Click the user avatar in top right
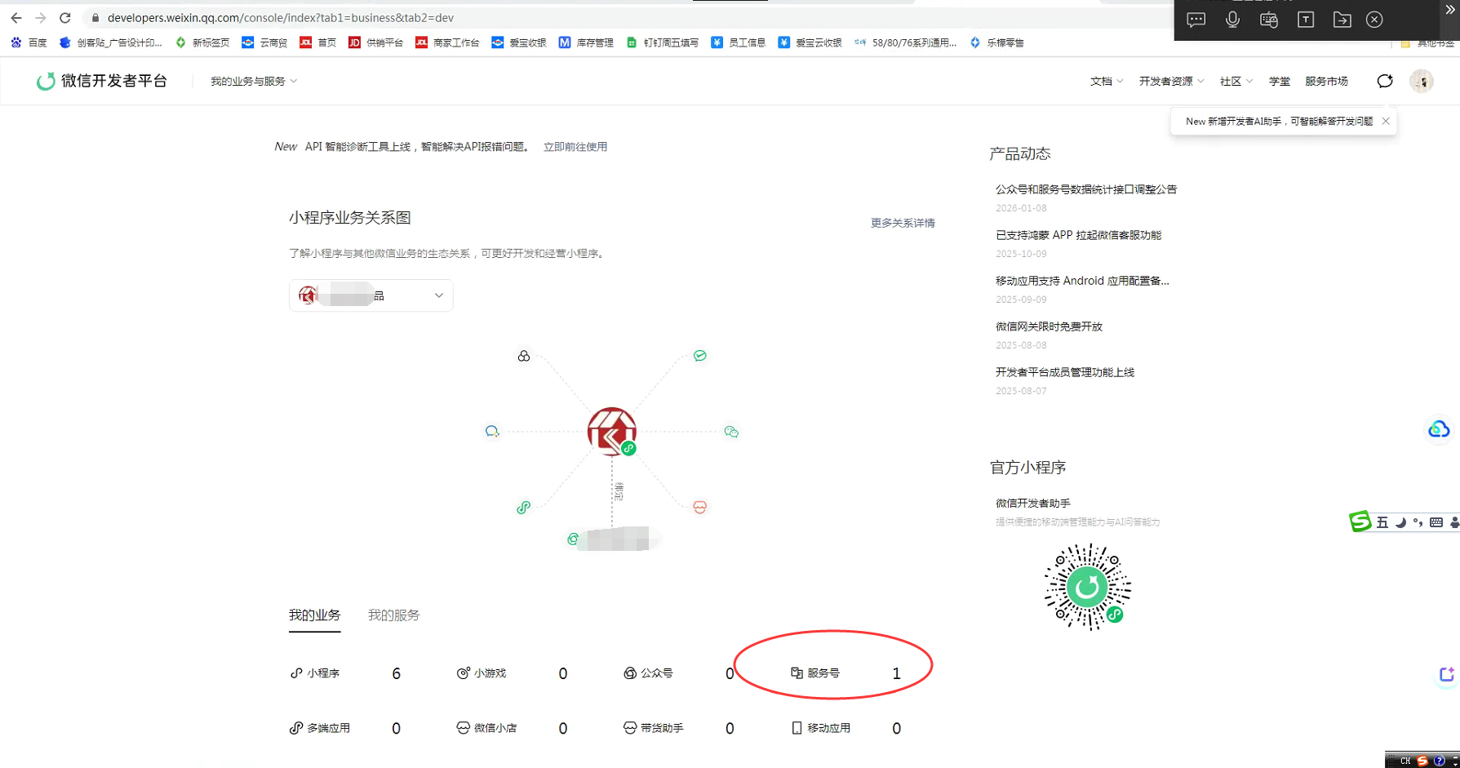 pyautogui.click(x=1421, y=81)
